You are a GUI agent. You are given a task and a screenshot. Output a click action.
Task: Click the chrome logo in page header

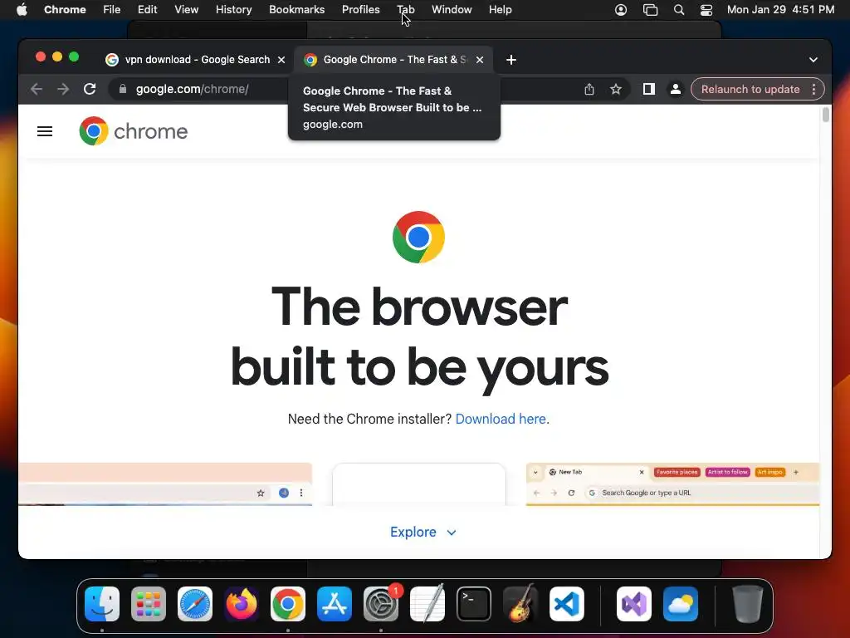[x=134, y=131]
